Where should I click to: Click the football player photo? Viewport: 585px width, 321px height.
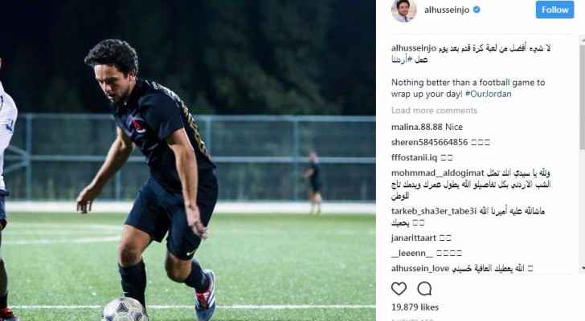click(x=188, y=160)
